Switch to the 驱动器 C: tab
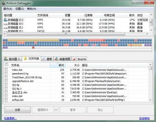The height and width of the screenshot is (122, 156). coord(12,59)
